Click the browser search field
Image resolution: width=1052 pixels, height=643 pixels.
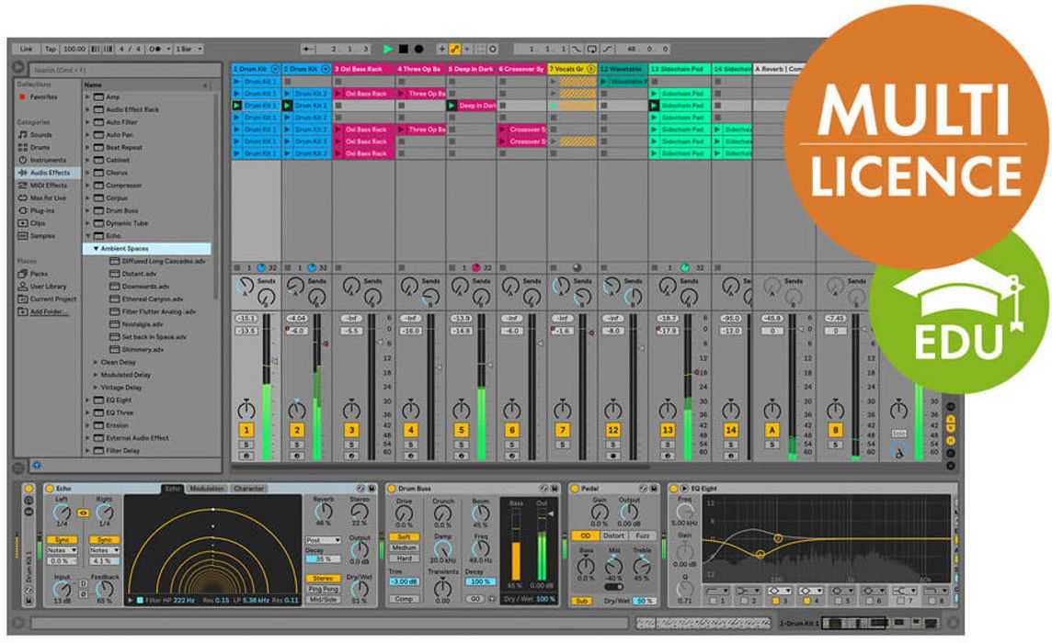coord(126,70)
